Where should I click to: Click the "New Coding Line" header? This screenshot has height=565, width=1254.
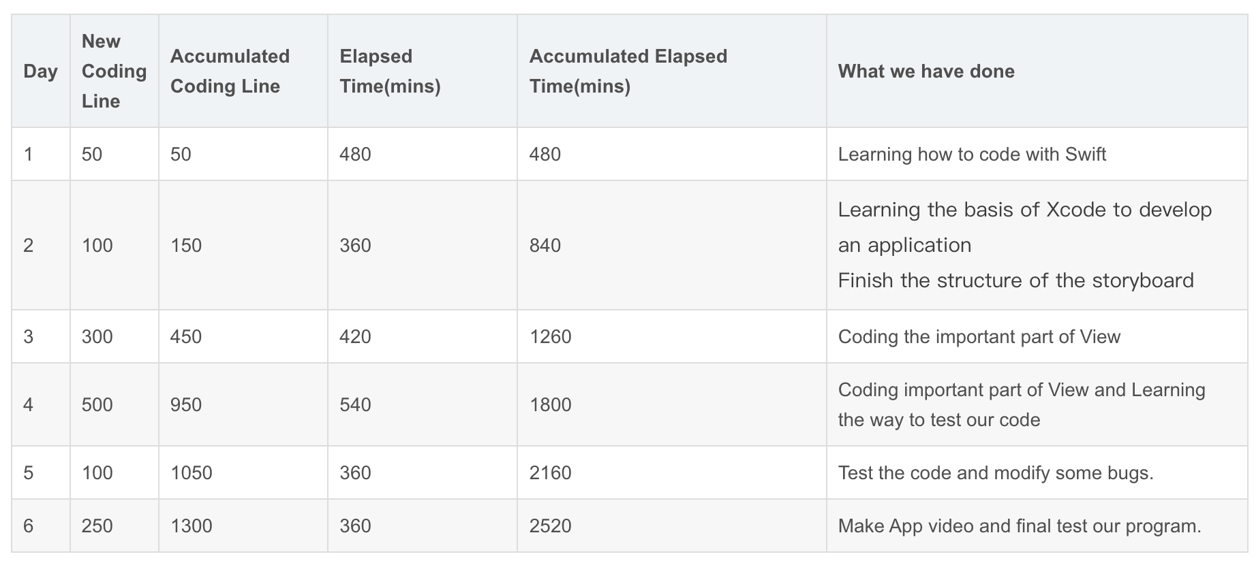[x=114, y=71]
